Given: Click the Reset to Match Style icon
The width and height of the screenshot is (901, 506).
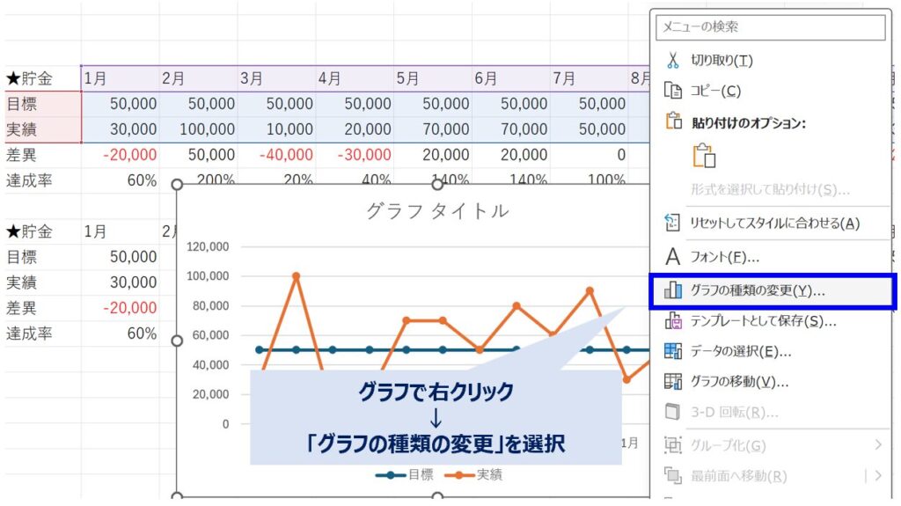Looking at the screenshot, I should pos(672,223).
